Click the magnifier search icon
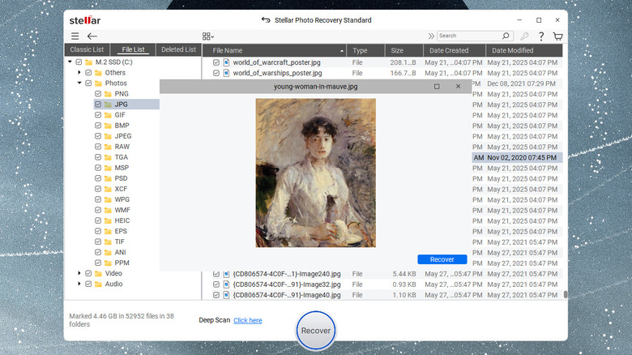632x355 pixels. click(x=506, y=36)
